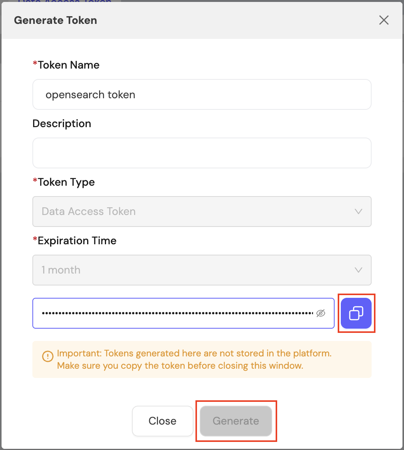Image resolution: width=404 pixels, height=450 pixels.
Task: Click the Close button at dialog bottom
Action: 163,421
